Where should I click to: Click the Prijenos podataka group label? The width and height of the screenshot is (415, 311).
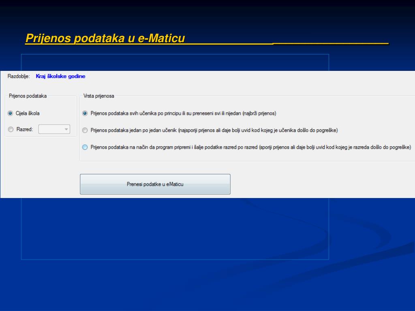(x=28, y=96)
